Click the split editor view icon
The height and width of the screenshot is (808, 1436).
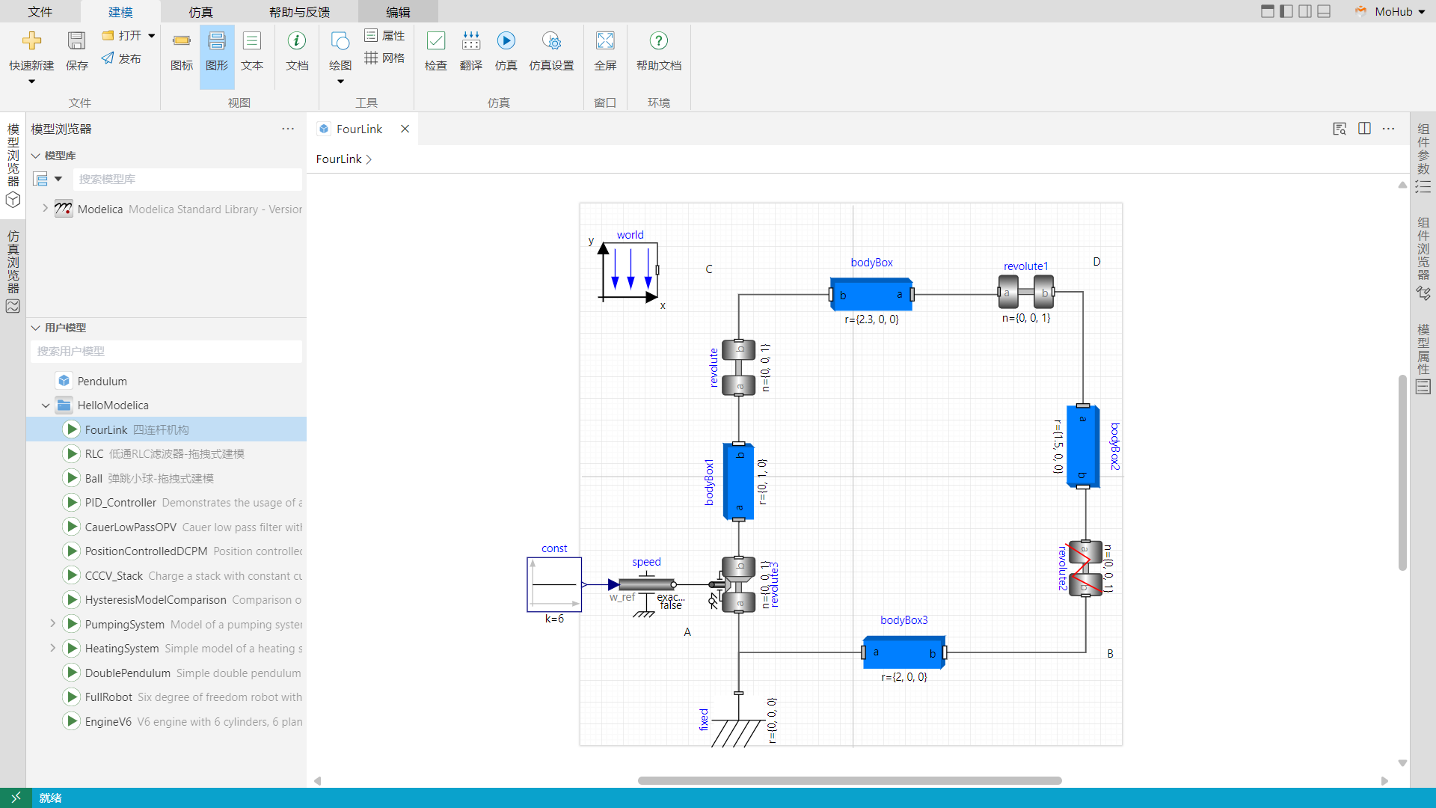[1364, 129]
